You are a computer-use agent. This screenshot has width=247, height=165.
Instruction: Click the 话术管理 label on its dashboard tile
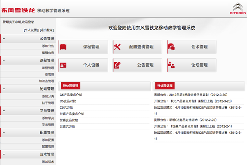[199, 47]
